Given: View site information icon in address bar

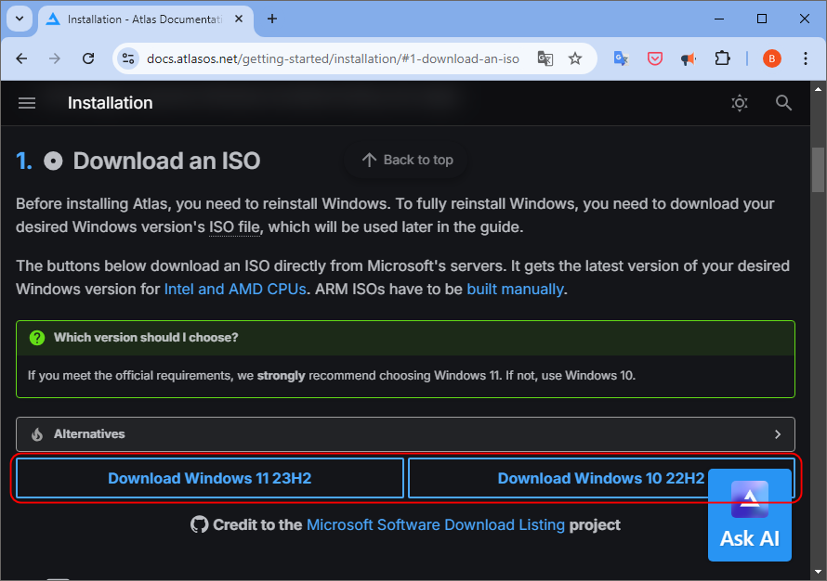Looking at the screenshot, I should coord(127,58).
